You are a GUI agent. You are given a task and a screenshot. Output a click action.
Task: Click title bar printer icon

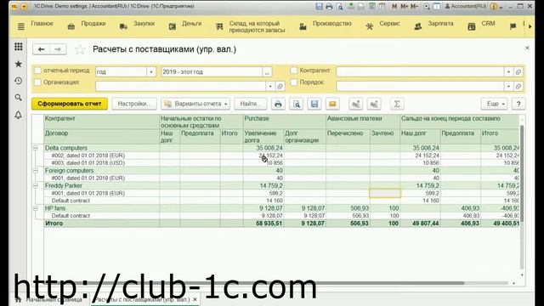329,6
